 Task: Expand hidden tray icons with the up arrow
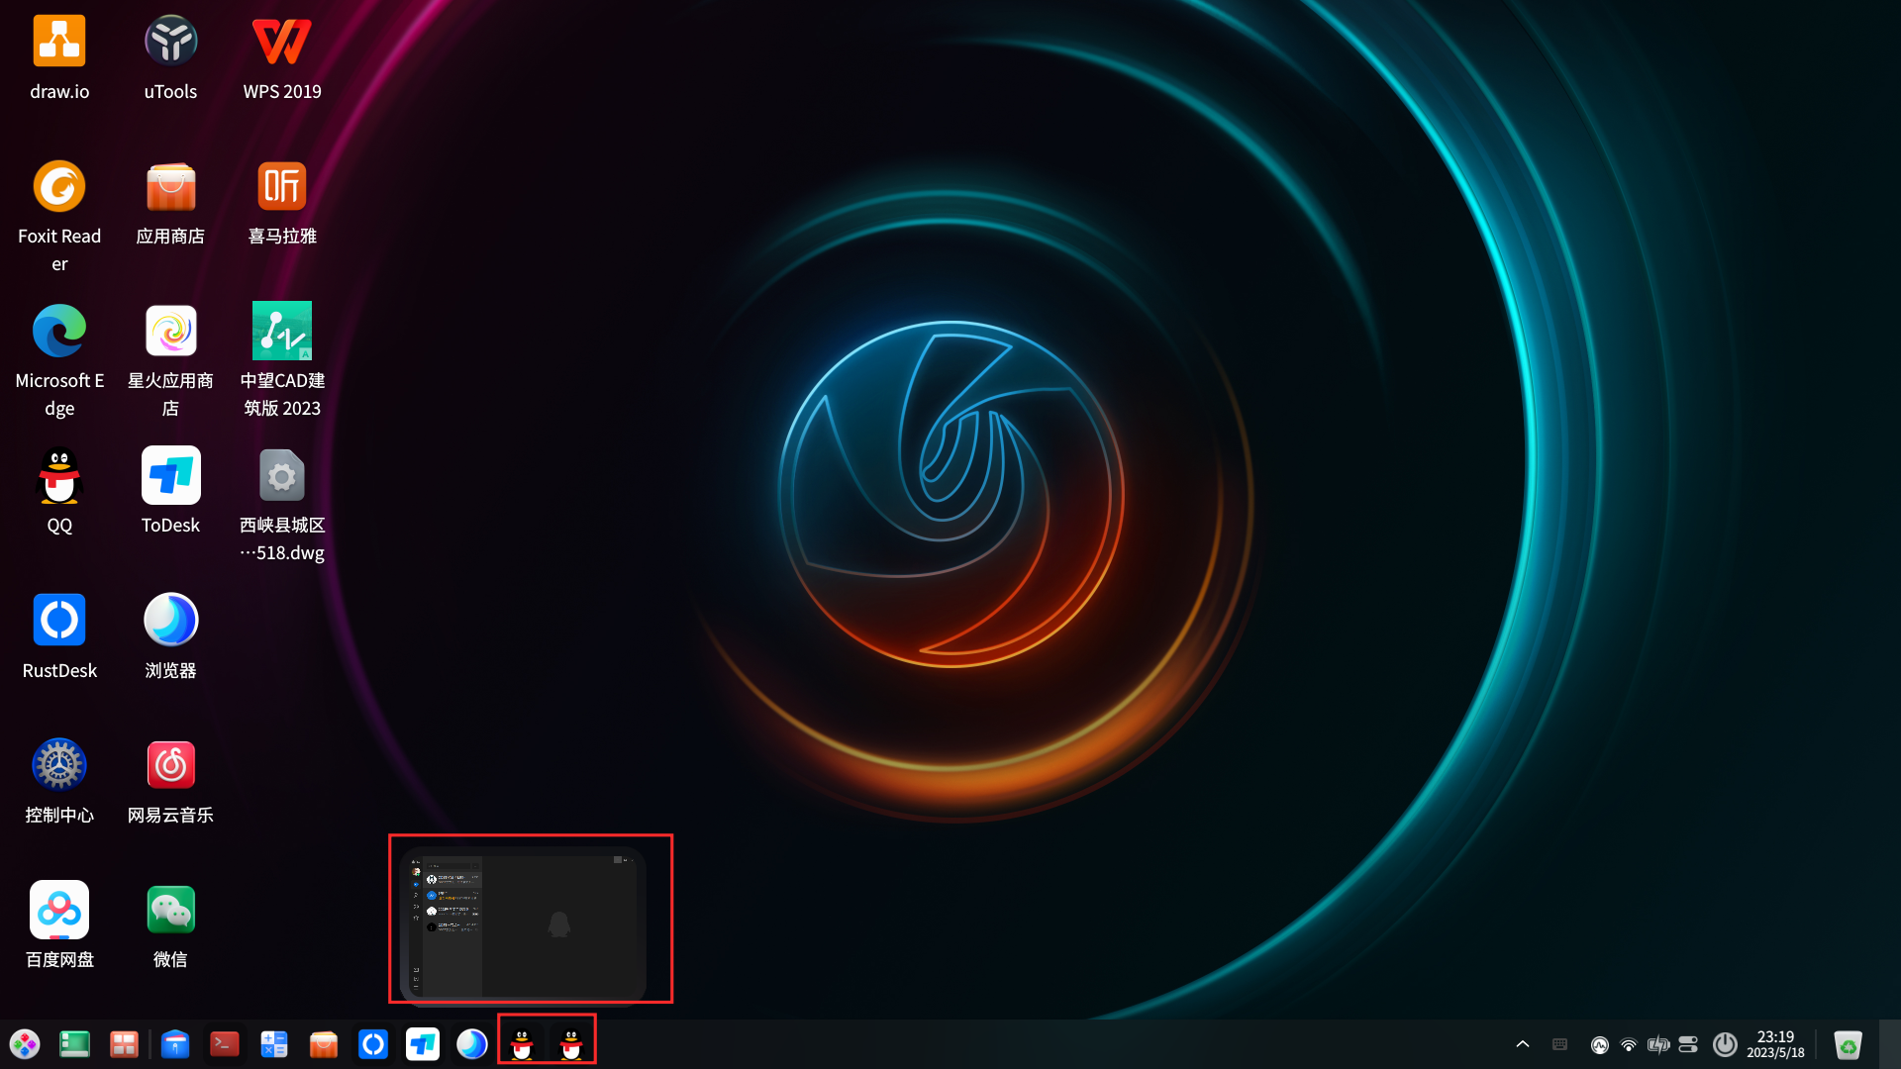coord(1522,1044)
